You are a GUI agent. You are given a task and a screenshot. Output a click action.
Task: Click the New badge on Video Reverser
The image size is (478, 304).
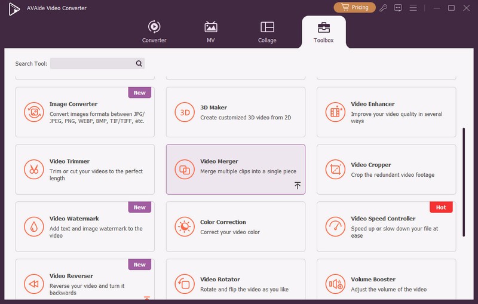click(x=140, y=265)
